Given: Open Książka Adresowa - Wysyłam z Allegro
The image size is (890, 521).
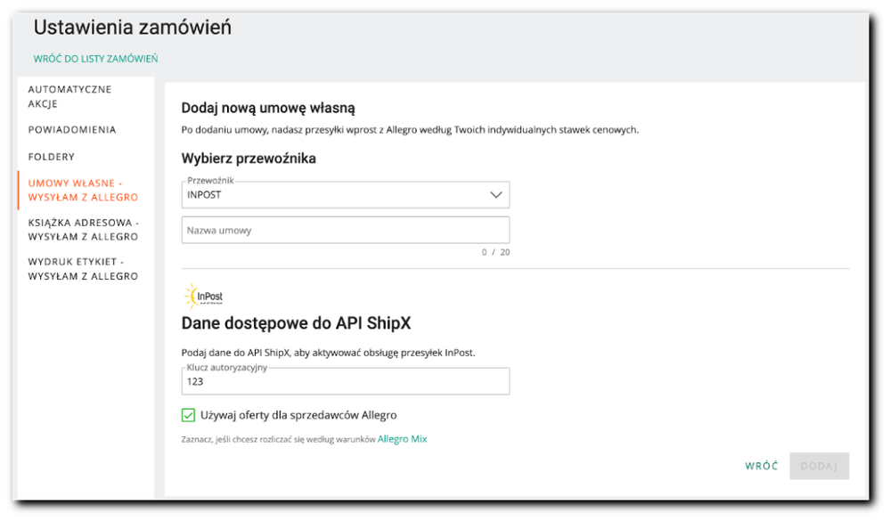Looking at the screenshot, I should click(83, 230).
